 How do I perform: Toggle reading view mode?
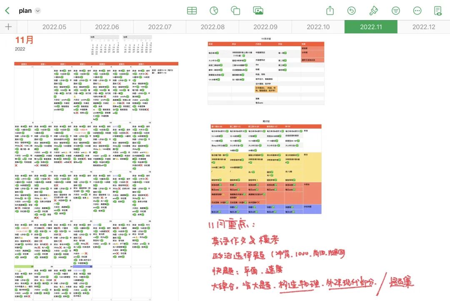438,11
